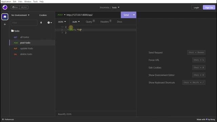This screenshot has height=122, width=217.
Task: Open the Application menu
Action: (x=6, y=1)
